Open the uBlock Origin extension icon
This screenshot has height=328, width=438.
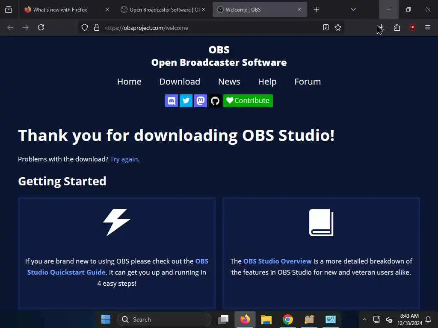(412, 27)
